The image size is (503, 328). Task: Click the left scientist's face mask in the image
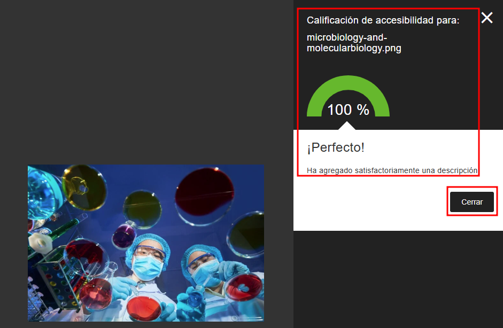click(147, 268)
